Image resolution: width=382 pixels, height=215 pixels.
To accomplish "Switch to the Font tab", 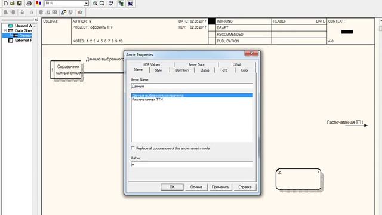I will click(224, 70).
